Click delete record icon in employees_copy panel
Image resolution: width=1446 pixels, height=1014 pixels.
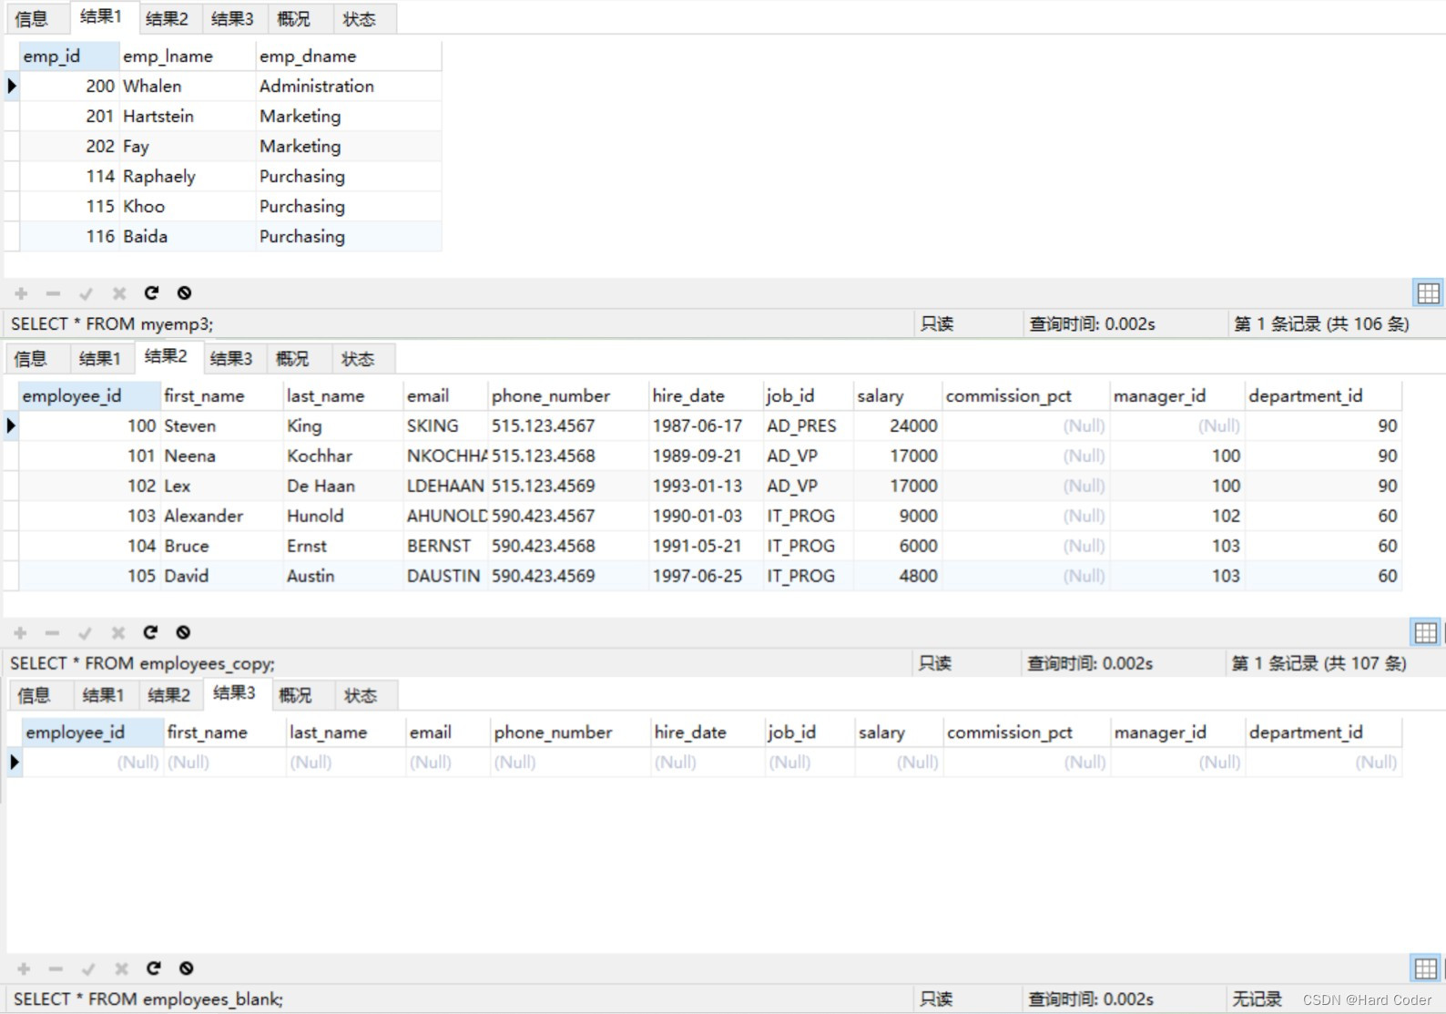(52, 632)
